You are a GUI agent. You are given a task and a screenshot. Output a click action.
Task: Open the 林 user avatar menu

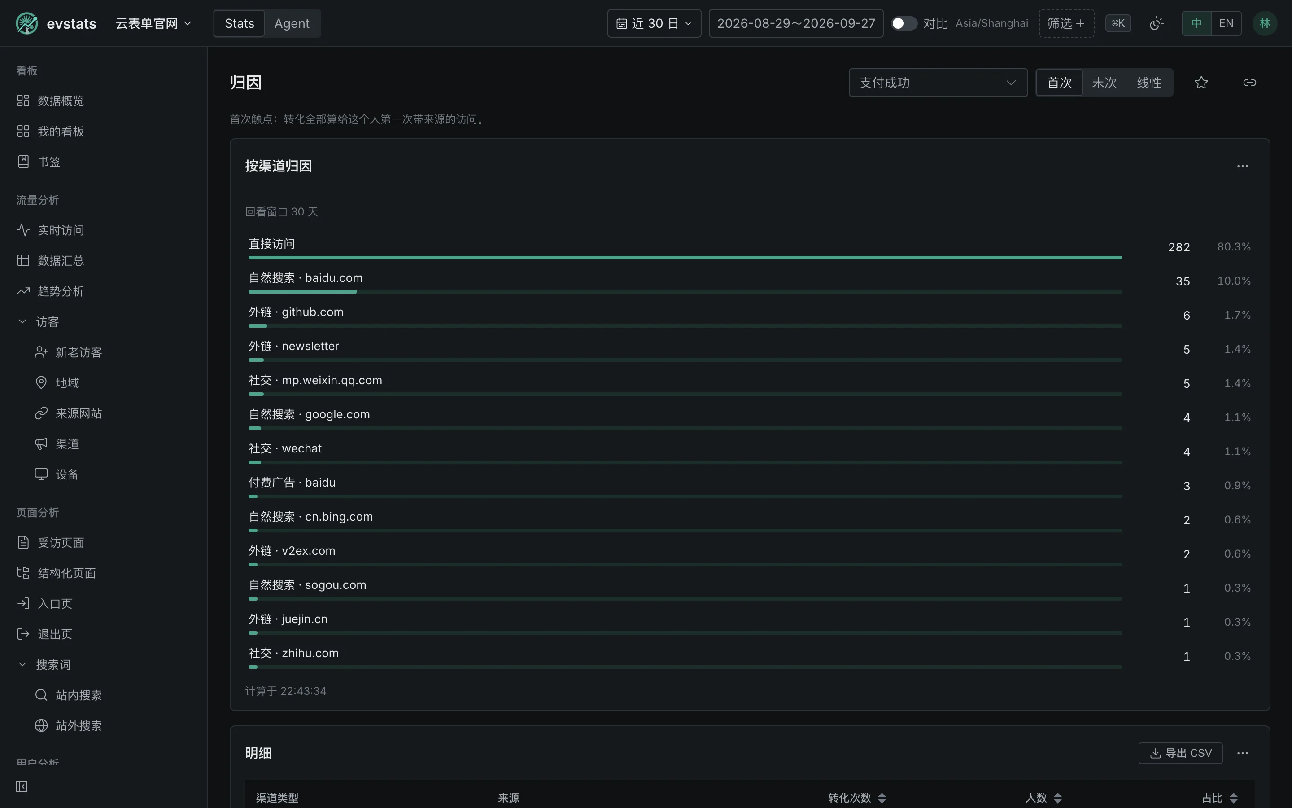click(1264, 23)
